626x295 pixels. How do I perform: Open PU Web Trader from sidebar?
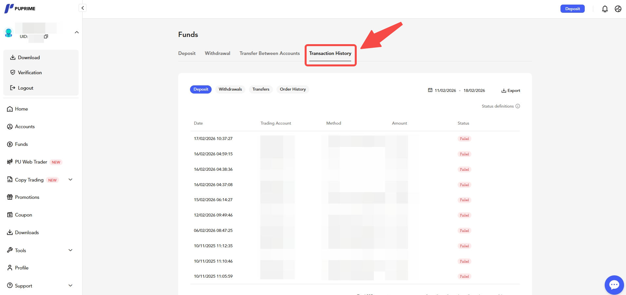click(x=31, y=162)
